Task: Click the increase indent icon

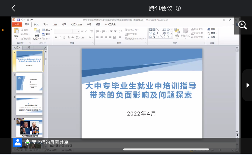Action: coord(115,31)
